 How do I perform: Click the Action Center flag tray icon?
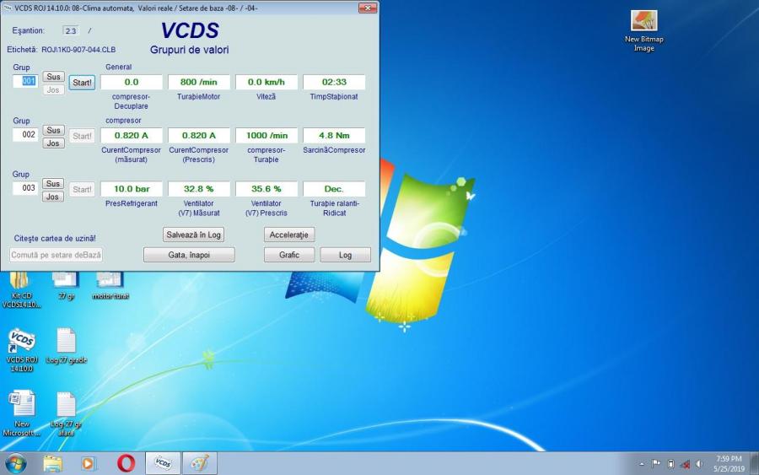coord(656,463)
